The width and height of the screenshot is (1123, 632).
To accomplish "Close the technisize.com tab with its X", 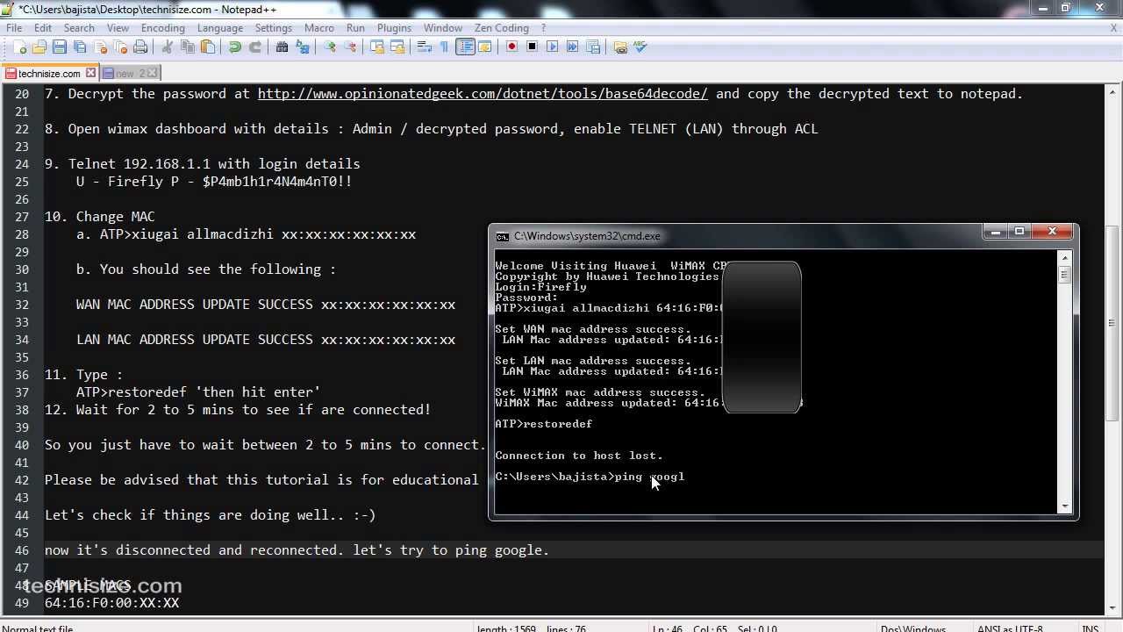I will pos(90,73).
